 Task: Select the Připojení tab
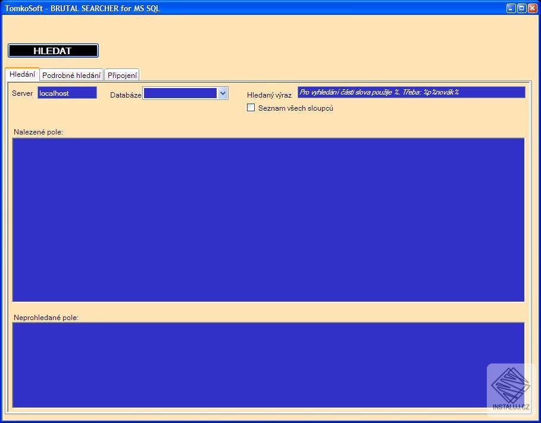click(x=122, y=75)
